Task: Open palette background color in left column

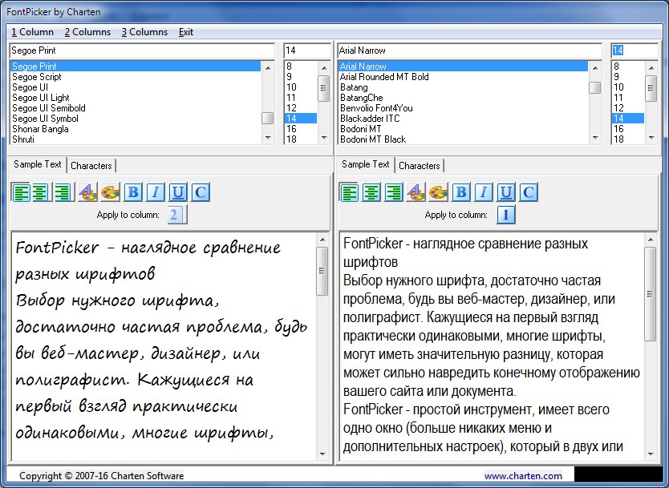Action: pyautogui.click(x=111, y=192)
